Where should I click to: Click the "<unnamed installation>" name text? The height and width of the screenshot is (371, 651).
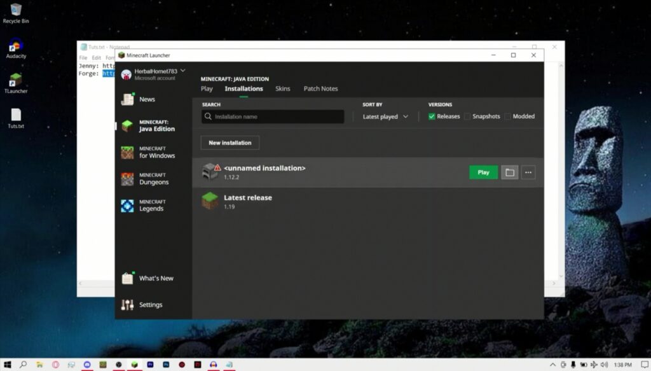pyautogui.click(x=264, y=168)
